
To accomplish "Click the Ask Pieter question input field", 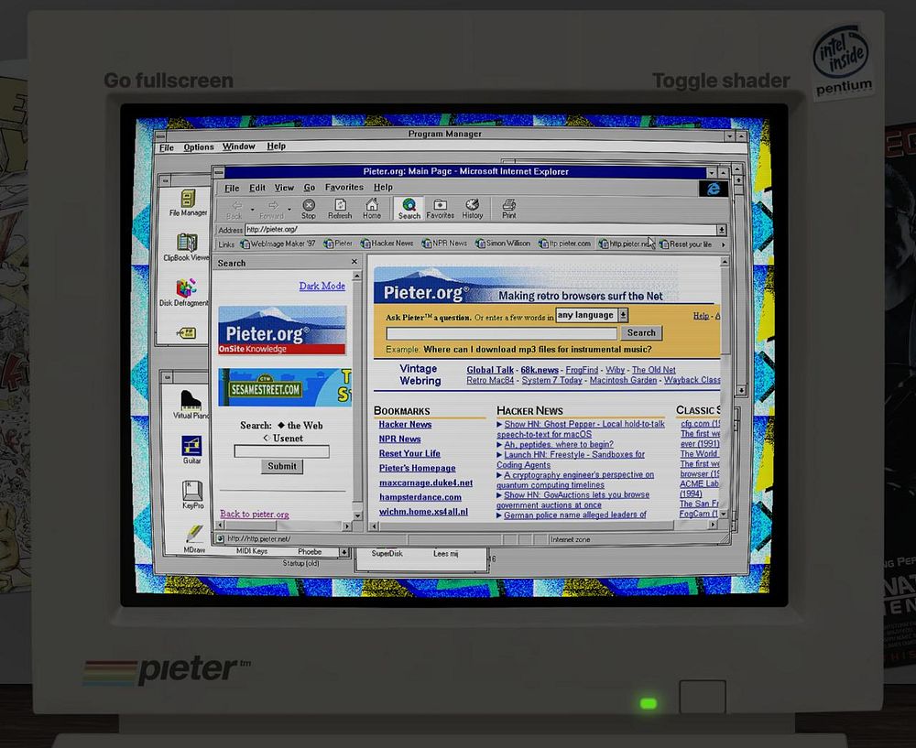I will click(x=501, y=333).
